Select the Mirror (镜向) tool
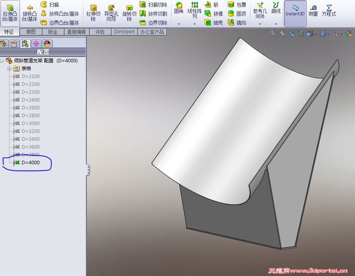 [x=237, y=23]
